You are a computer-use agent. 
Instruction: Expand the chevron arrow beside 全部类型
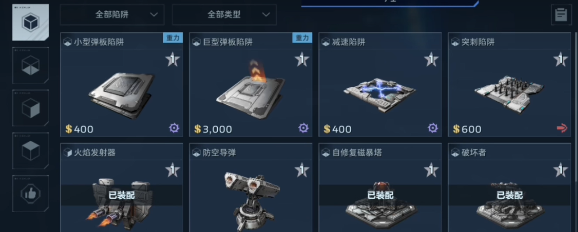266,15
